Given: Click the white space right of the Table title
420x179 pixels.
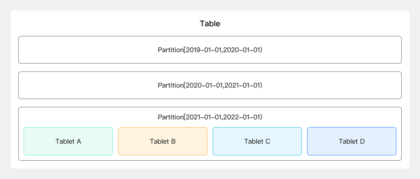Looking at the screenshot, I should click(x=322, y=24).
